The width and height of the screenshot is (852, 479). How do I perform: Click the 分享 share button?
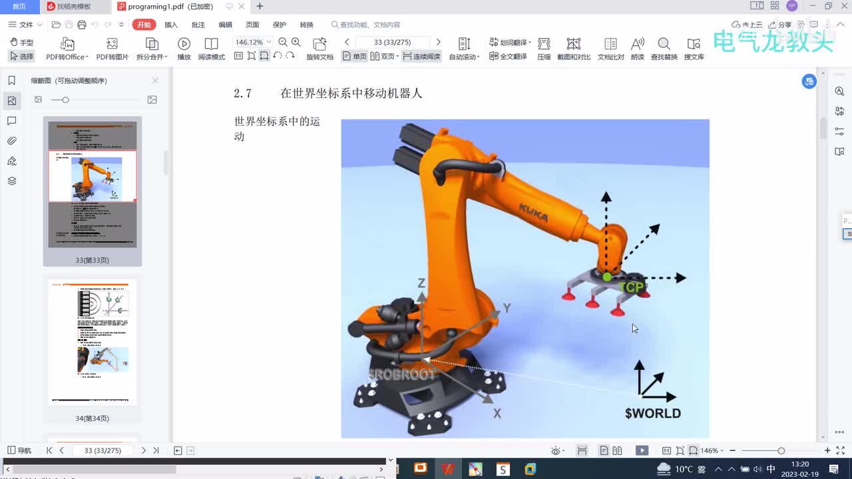[x=780, y=25]
